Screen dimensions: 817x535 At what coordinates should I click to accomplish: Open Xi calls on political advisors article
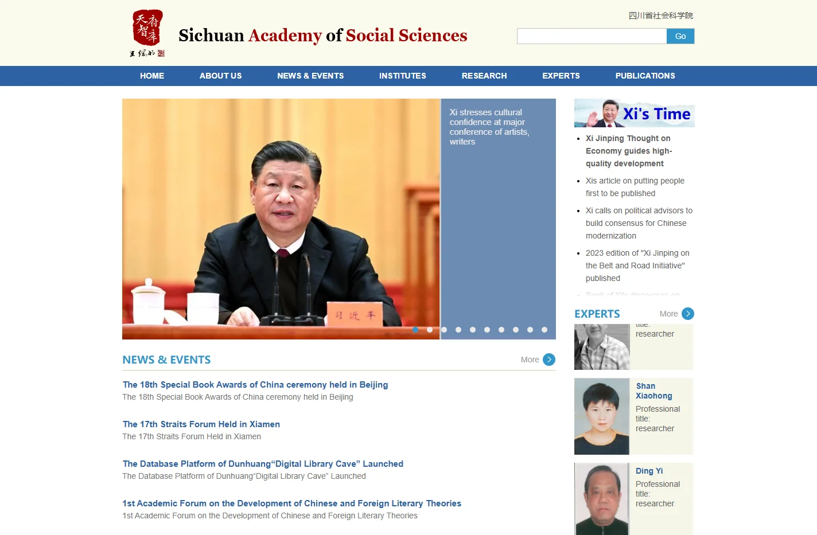click(639, 223)
